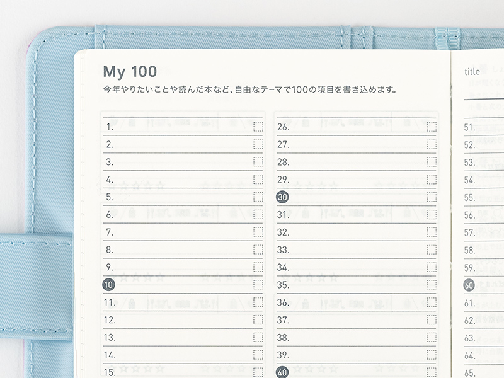
Task: Click the 'title' label on right page
Action: click(472, 72)
